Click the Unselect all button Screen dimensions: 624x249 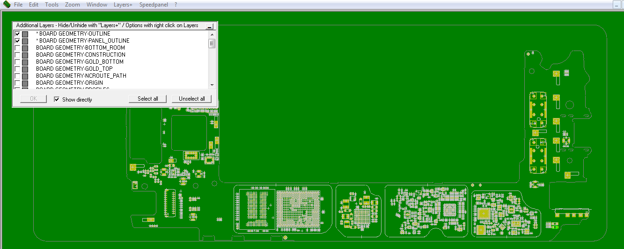tap(192, 99)
